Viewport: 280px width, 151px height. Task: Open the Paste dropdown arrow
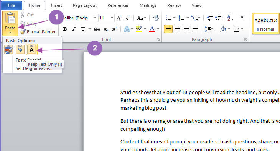click(10, 32)
